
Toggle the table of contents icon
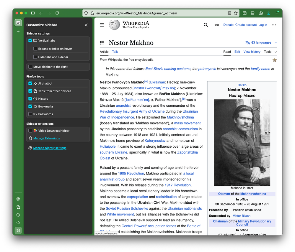coord(102,43)
